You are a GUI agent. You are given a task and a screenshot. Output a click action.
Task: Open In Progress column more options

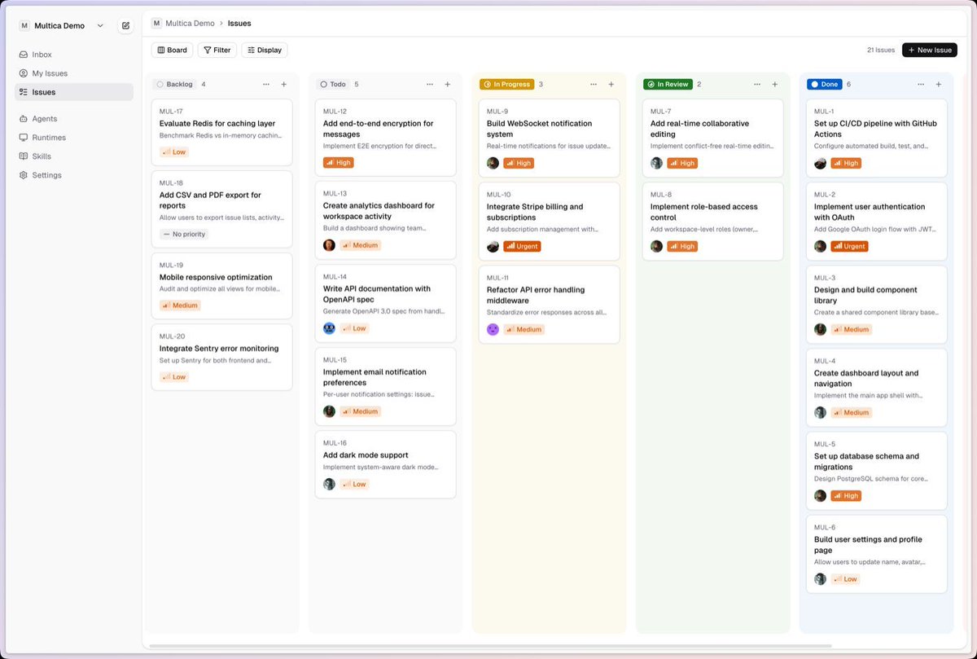(x=594, y=84)
